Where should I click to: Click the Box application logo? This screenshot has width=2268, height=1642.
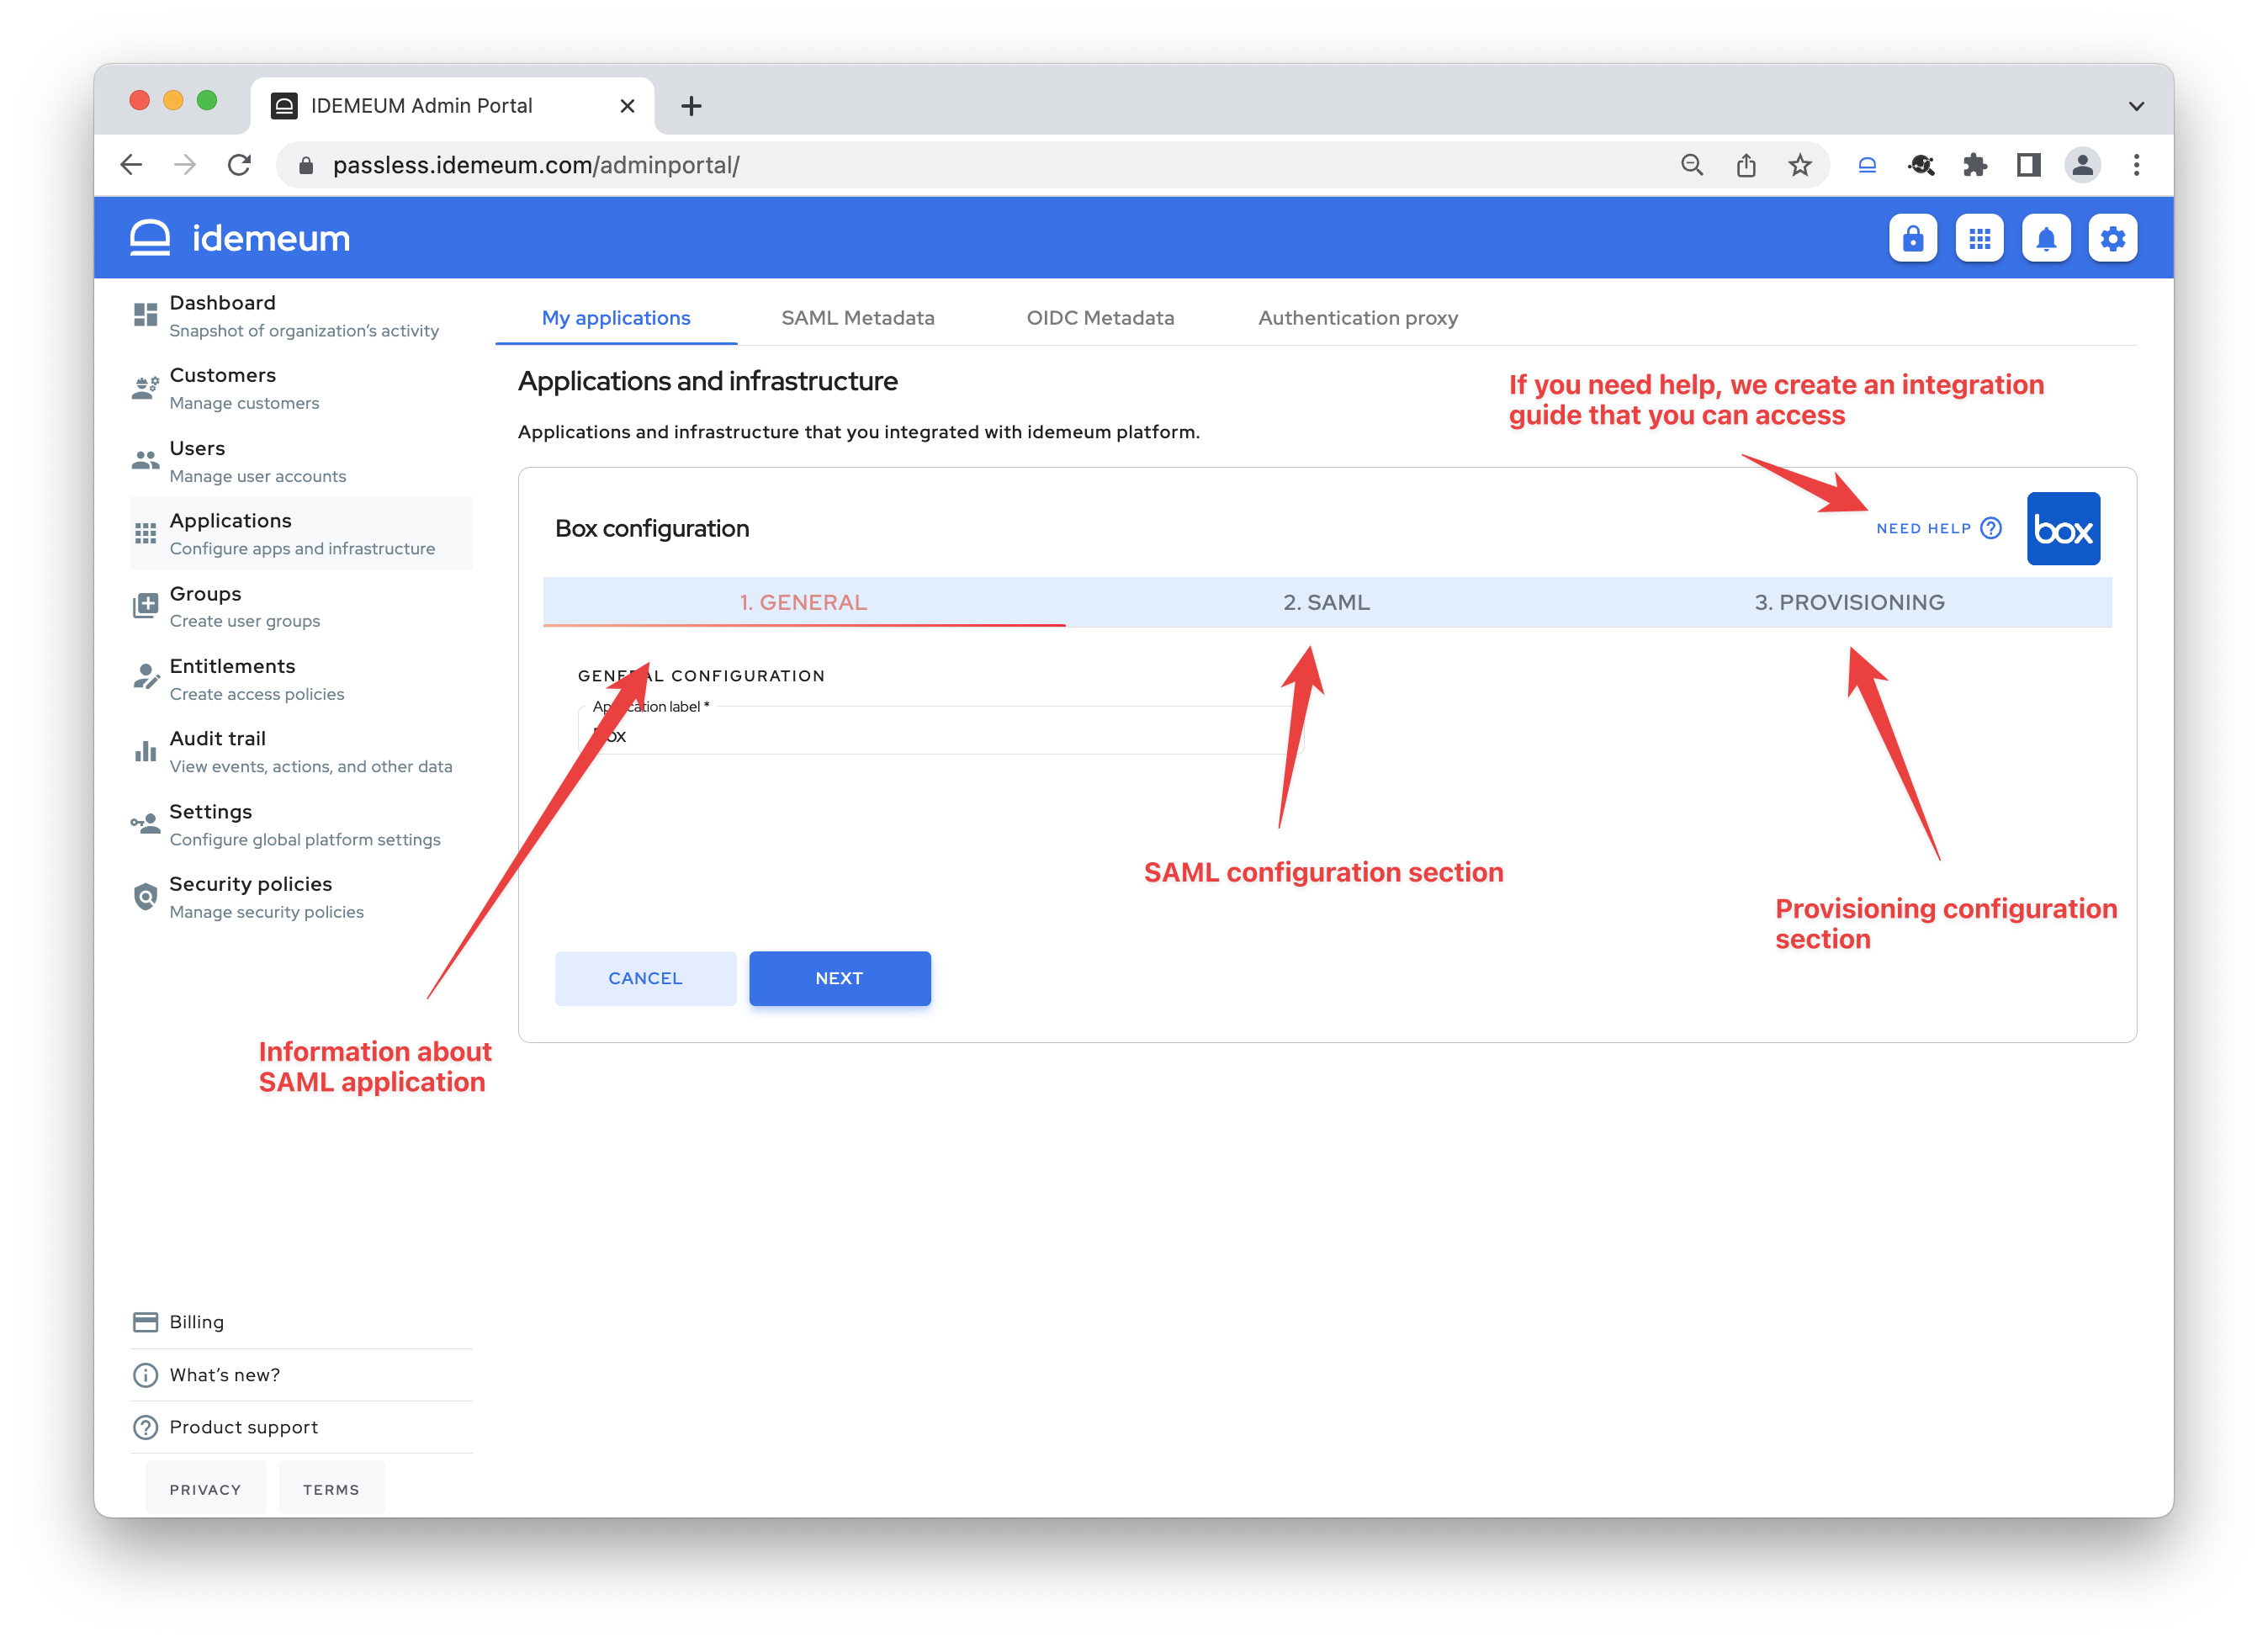click(x=2063, y=529)
